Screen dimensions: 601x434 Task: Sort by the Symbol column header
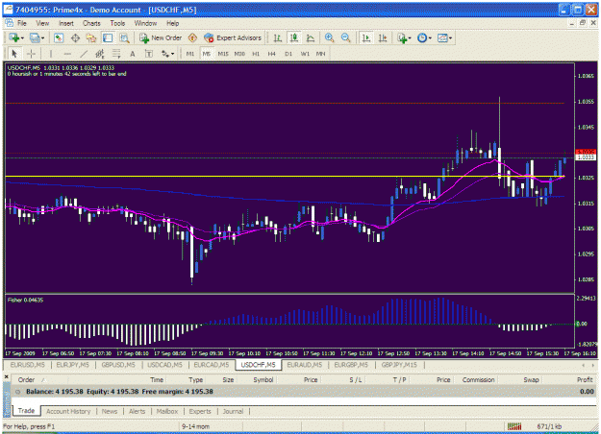[x=263, y=379]
